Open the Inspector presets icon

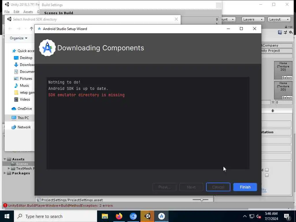click(285, 32)
